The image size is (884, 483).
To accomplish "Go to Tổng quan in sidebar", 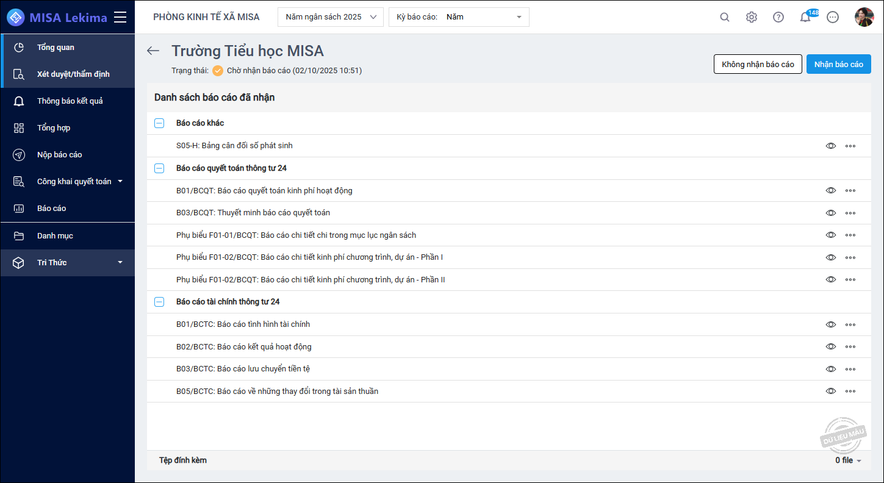I will [56, 48].
